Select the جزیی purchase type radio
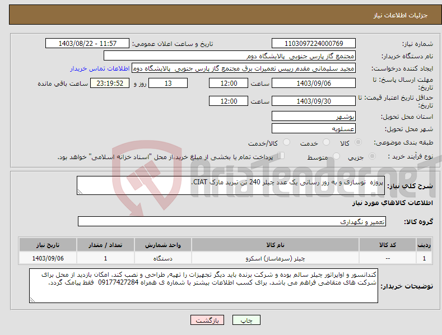The image size is (442, 335). [372, 156]
